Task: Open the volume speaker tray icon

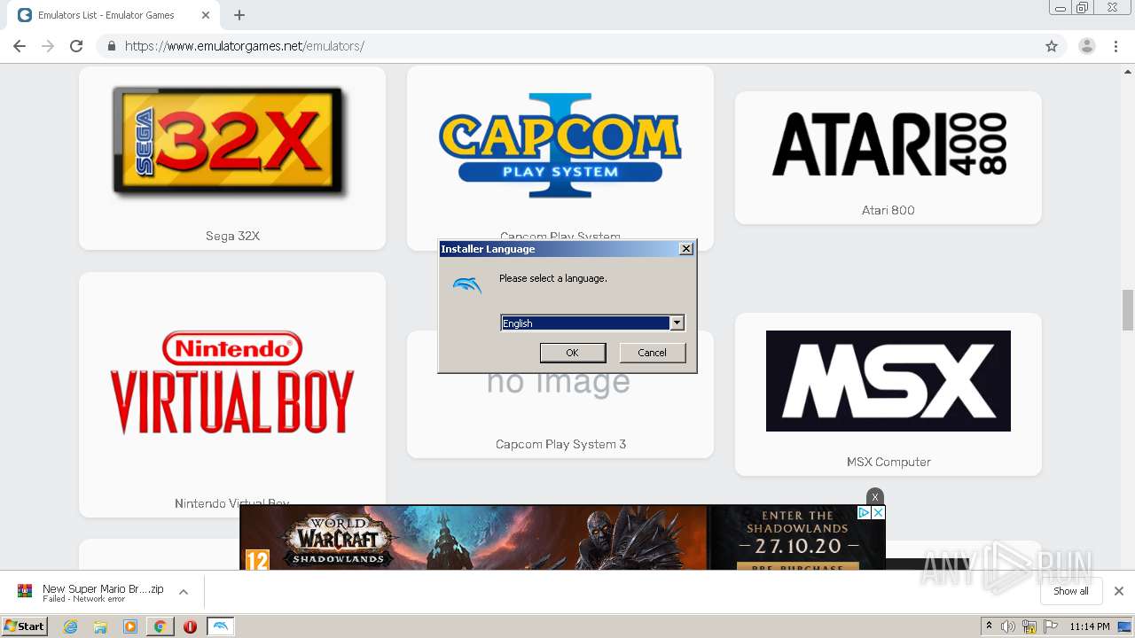Action: tap(1008, 626)
